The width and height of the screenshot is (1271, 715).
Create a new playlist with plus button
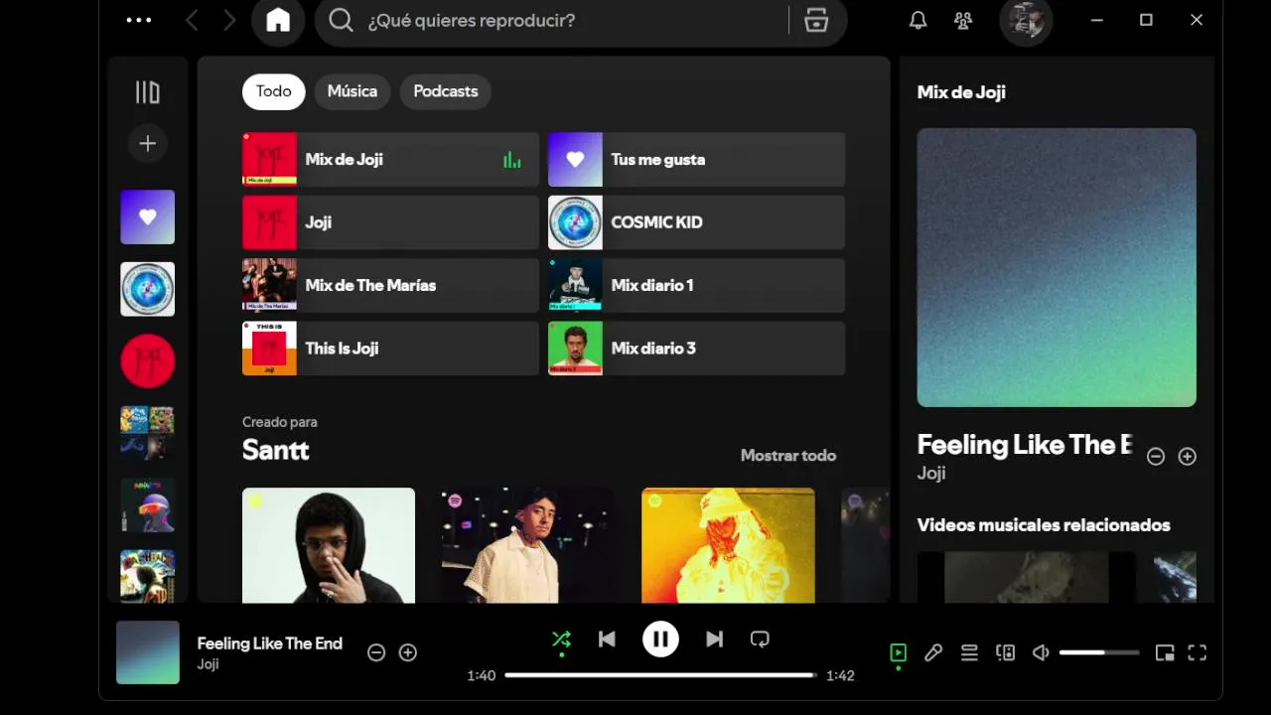pos(147,143)
